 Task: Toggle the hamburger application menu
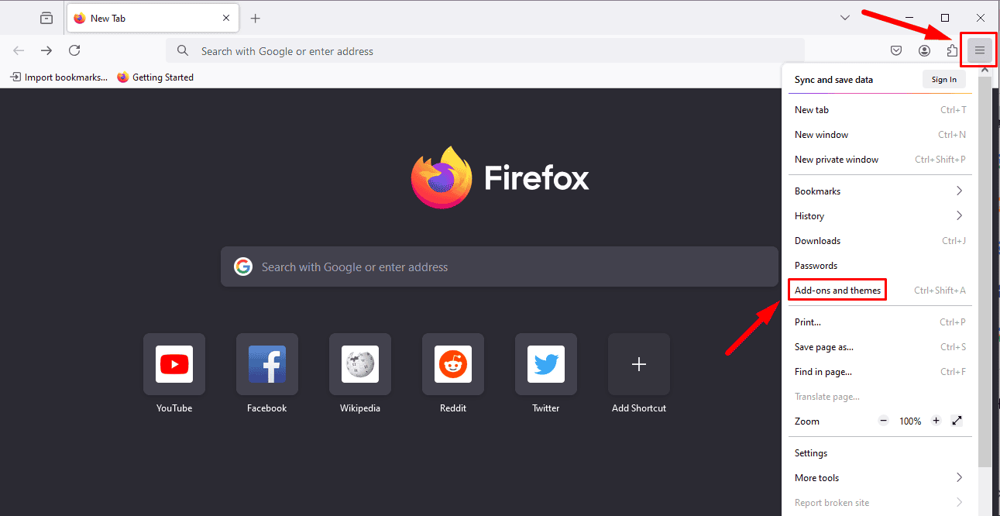click(980, 51)
